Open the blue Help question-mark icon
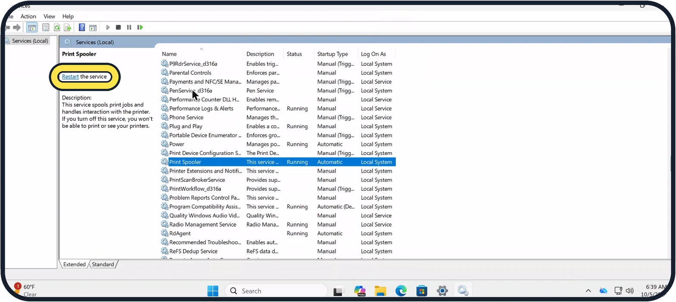 click(x=82, y=28)
